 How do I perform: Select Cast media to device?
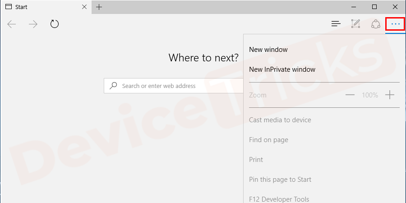pyautogui.click(x=280, y=120)
